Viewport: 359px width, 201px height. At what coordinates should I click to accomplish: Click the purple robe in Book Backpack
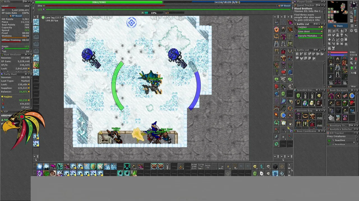[x=331, y=96]
